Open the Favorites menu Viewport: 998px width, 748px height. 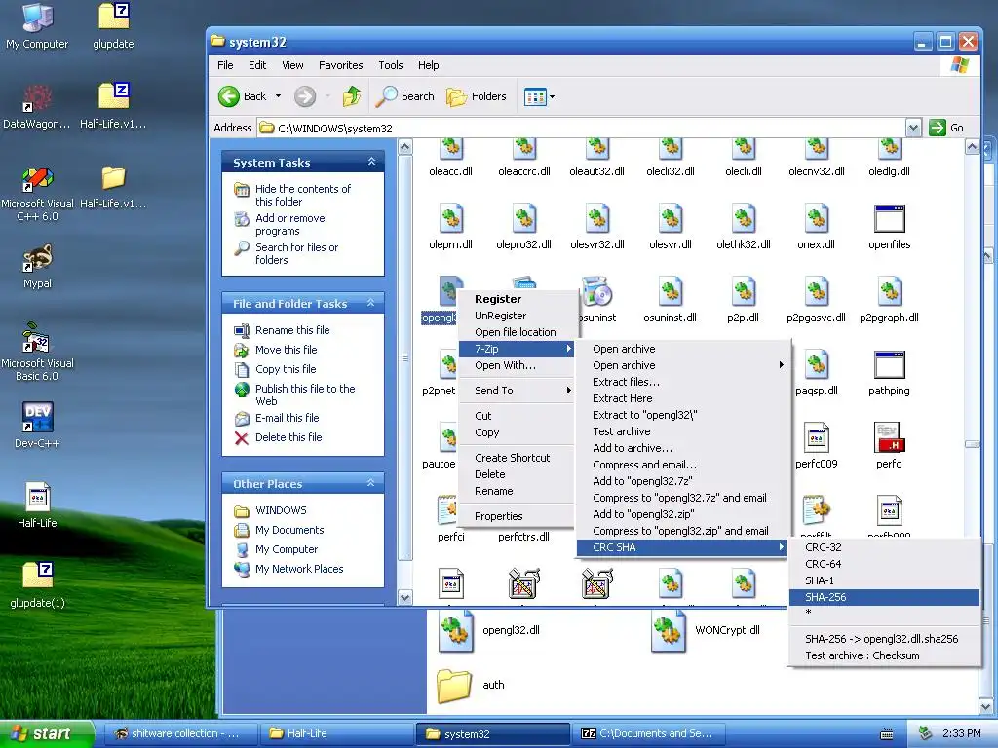click(340, 65)
